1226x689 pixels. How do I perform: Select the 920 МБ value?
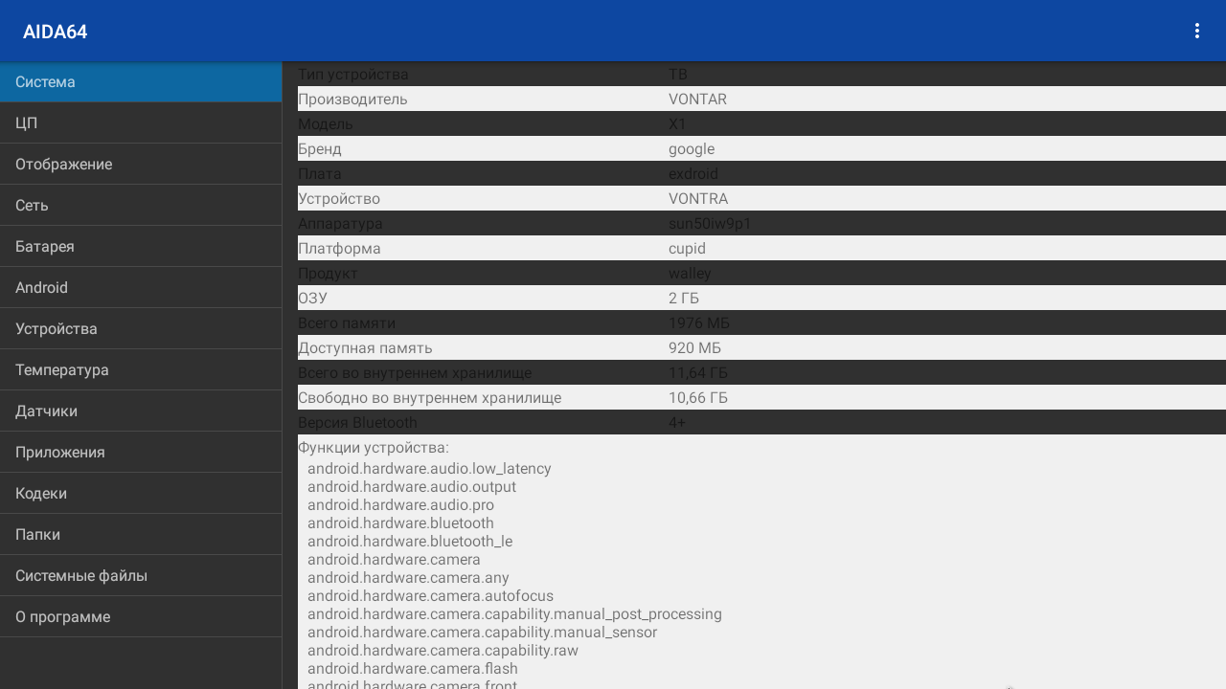(x=694, y=348)
